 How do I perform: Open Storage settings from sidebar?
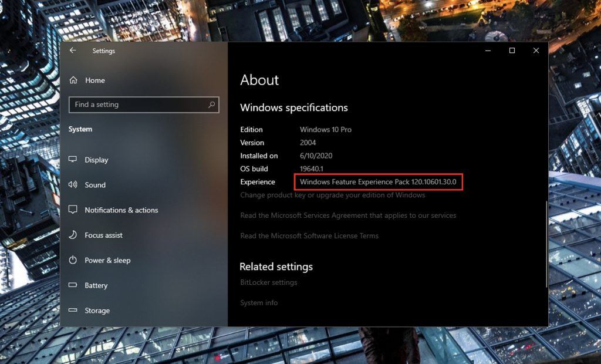[x=97, y=311]
